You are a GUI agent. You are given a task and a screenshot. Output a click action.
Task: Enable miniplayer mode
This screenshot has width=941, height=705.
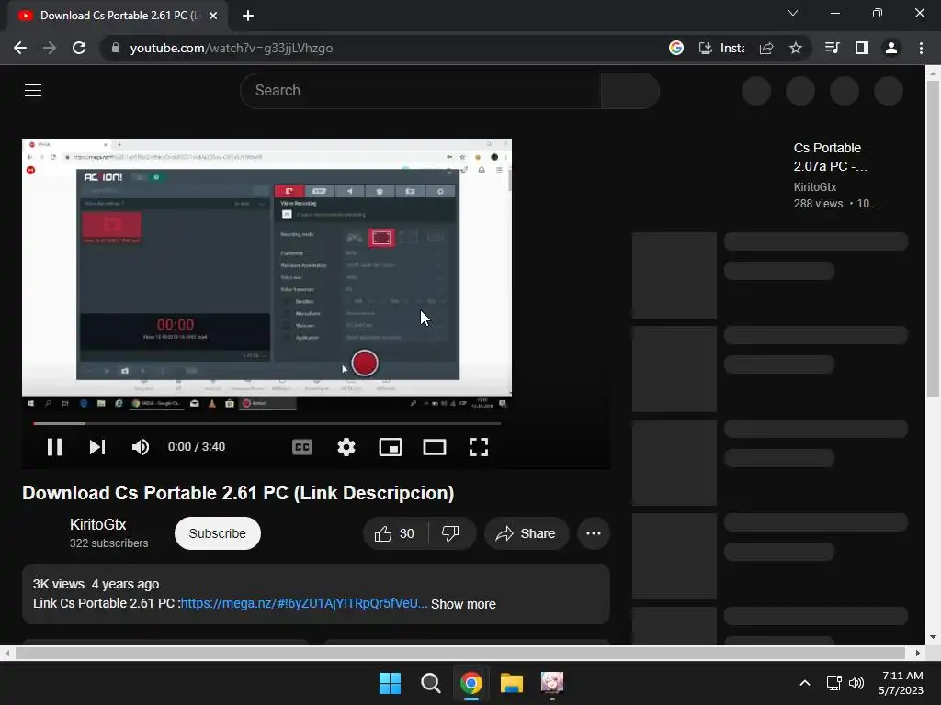(390, 447)
